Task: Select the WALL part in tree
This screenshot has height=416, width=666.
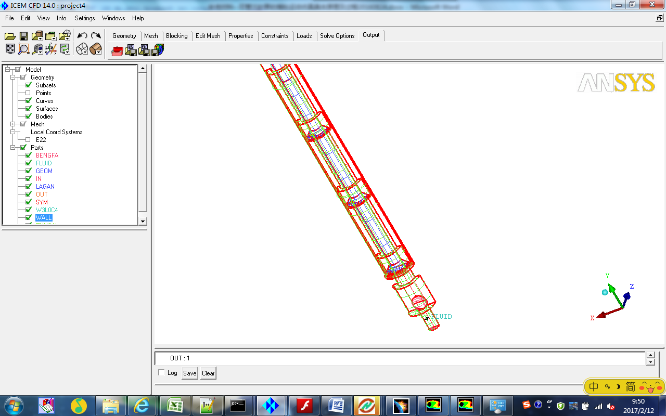Action: [44, 218]
